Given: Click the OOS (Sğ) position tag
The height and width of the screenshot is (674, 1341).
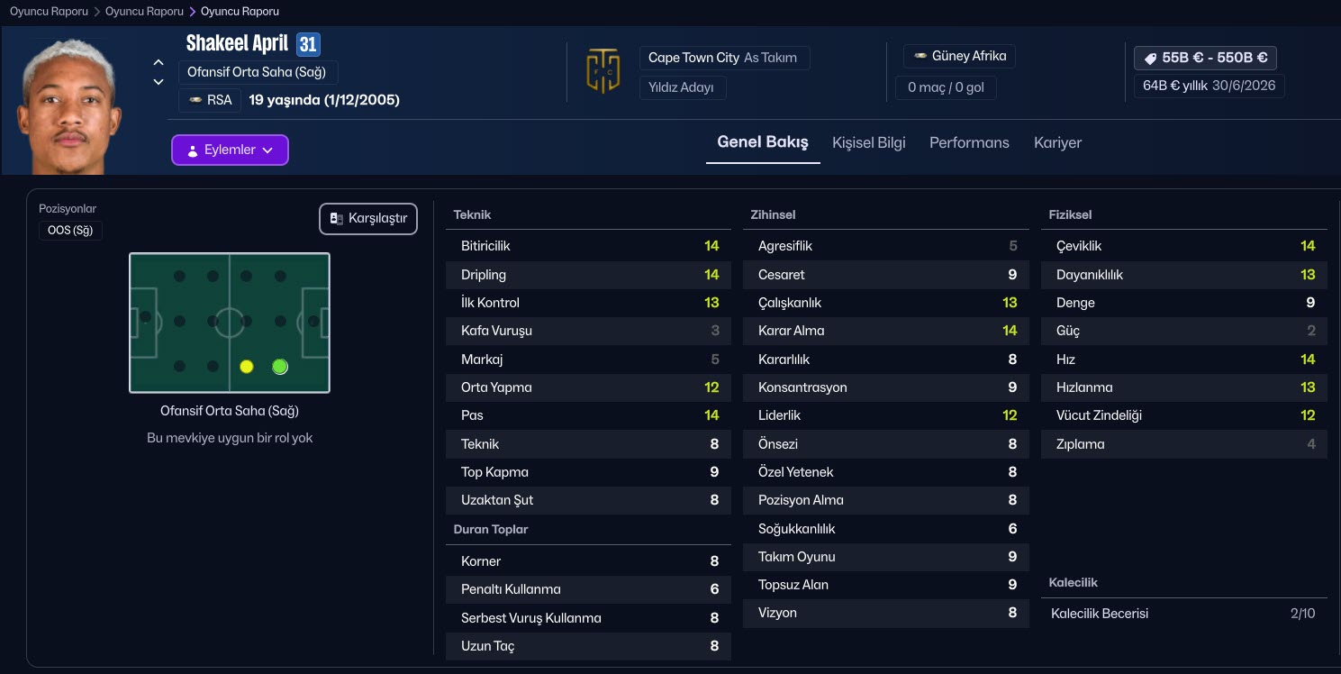Looking at the screenshot, I should click(71, 231).
